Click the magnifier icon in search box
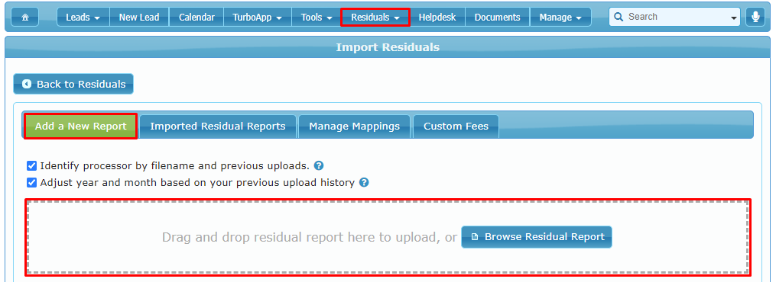776x282 pixels. 618,17
